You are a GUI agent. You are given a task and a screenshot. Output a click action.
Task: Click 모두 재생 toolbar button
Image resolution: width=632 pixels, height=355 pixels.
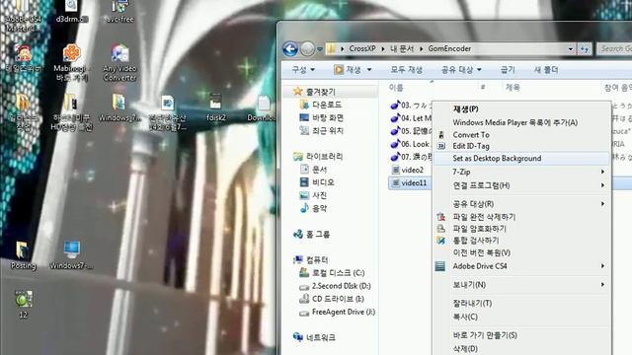(406, 70)
